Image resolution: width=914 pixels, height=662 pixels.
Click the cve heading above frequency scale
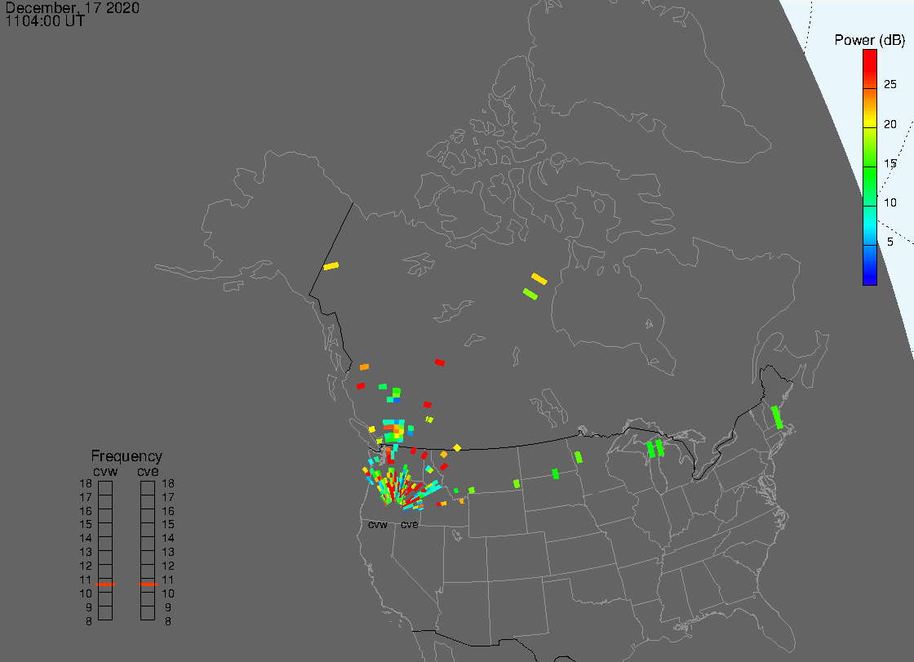[x=148, y=471]
